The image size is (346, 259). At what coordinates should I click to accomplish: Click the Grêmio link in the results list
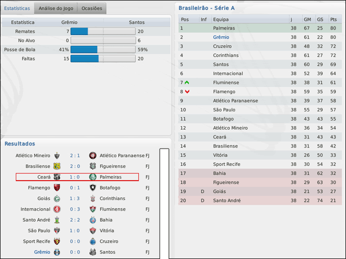42,252
